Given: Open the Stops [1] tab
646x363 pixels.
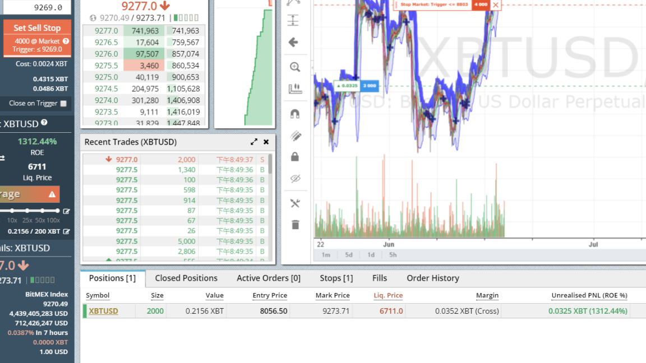Looking at the screenshot, I should 336,278.
